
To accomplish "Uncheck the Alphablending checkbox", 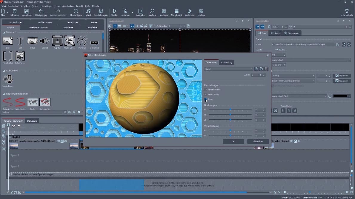I will pos(206,90).
